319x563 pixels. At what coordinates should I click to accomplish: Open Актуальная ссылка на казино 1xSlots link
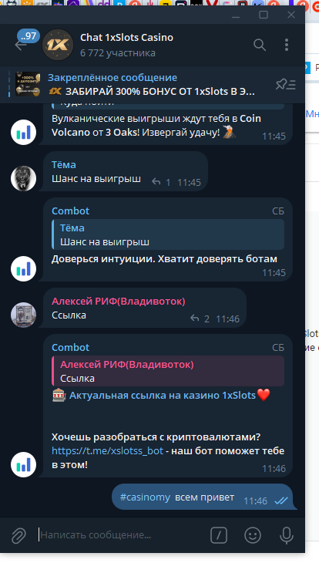click(162, 396)
